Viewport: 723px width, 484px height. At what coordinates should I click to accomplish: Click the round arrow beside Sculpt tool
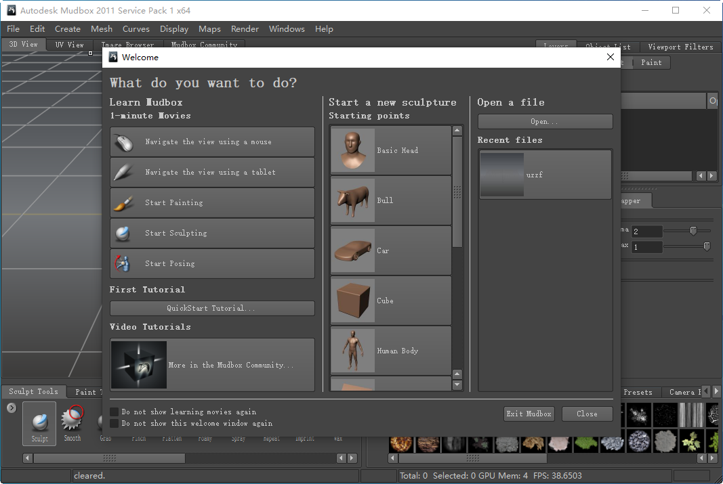pos(12,408)
